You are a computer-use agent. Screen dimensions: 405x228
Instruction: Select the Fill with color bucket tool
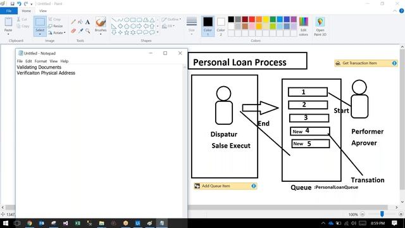pyautogui.click(x=80, y=22)
